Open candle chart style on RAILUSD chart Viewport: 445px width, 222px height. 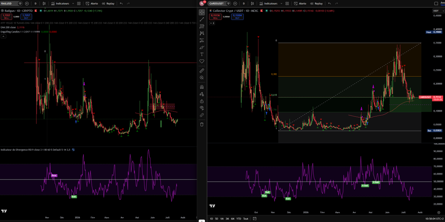44,3
